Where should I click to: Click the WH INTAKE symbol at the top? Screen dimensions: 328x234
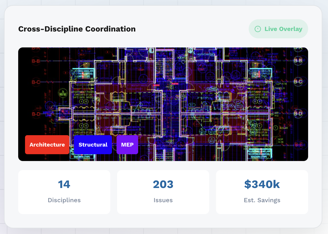tap(204, 54)
